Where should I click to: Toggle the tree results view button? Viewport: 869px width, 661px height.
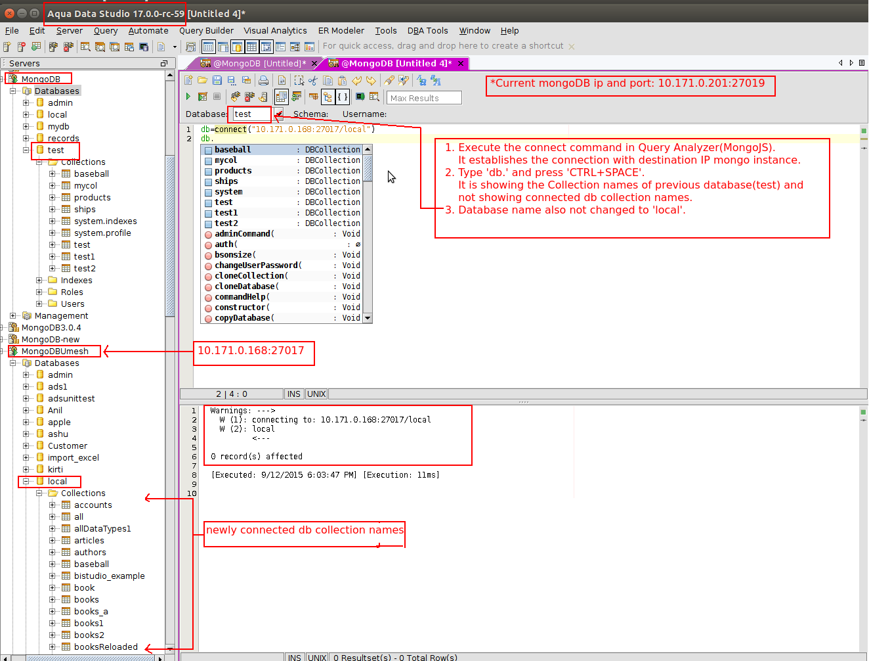328,97
